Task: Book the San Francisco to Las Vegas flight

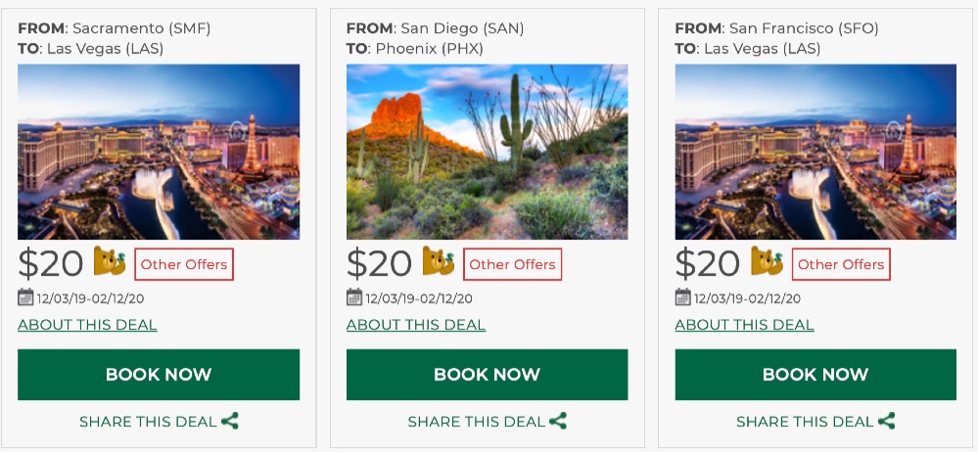Action: 815,375
